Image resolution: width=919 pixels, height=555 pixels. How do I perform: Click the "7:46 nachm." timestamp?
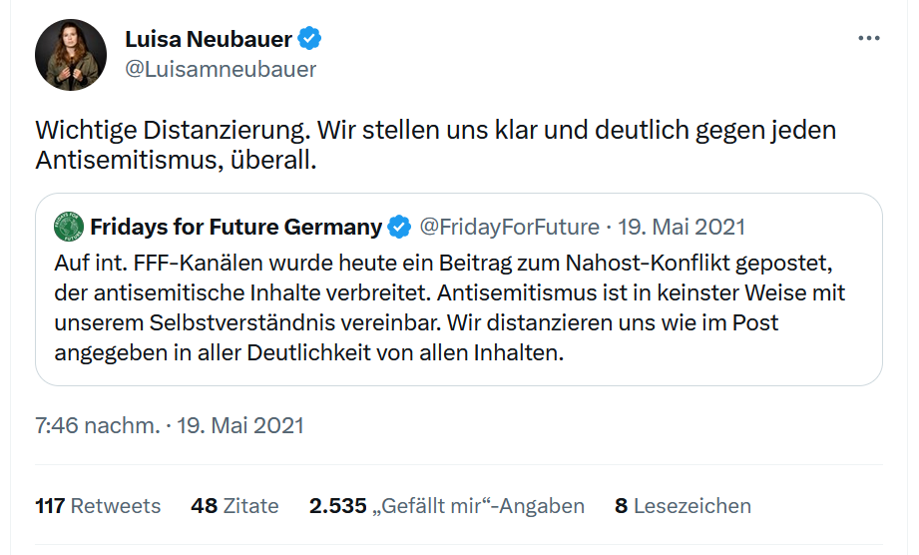pos(98,425)
